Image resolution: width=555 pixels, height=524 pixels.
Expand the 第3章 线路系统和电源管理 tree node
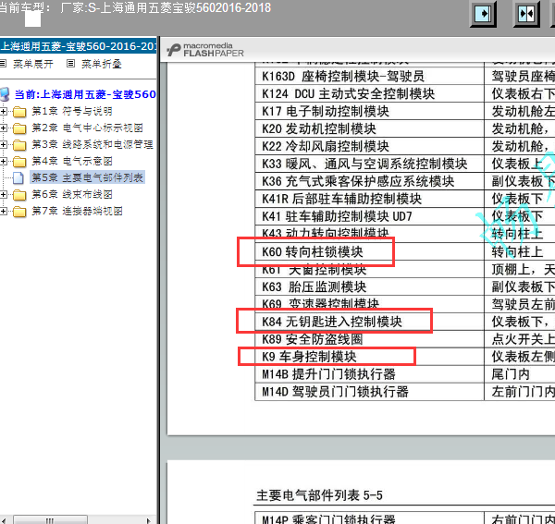pyautogui.click(x=3, y=144)
